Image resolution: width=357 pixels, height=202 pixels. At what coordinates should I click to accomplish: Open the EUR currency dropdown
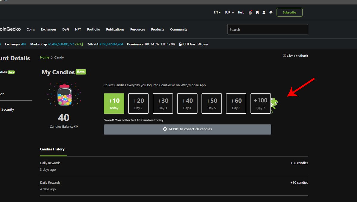pos(229,12)
